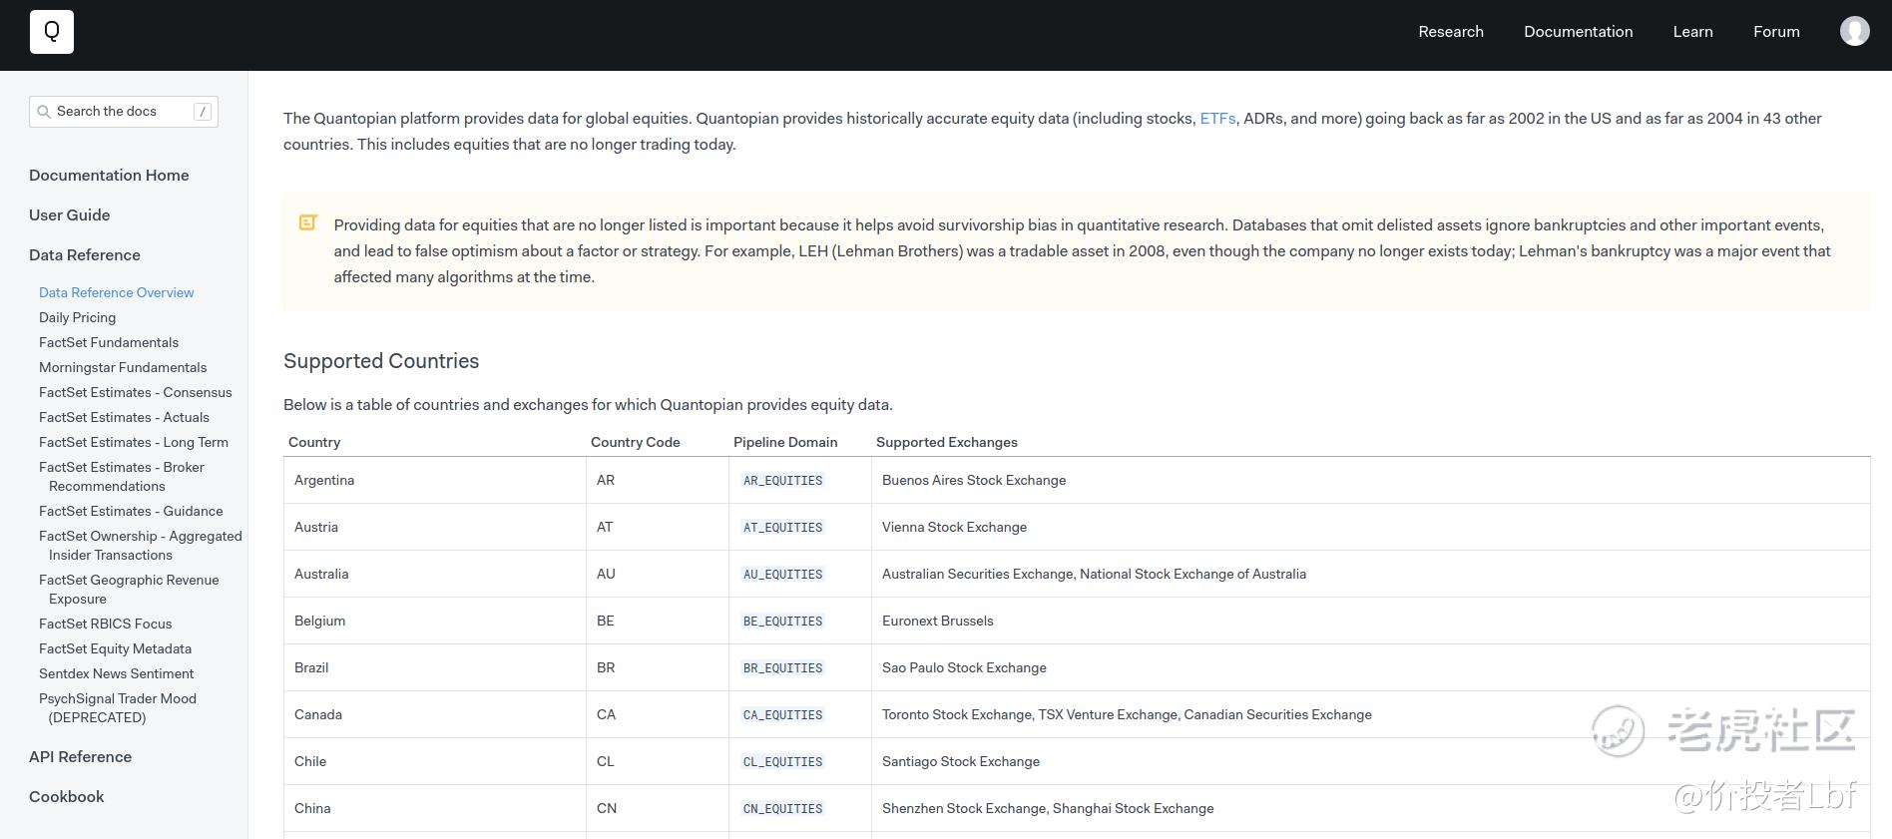
Task: Select Sentdex News Sentiment entry
Action: [117, 673]
